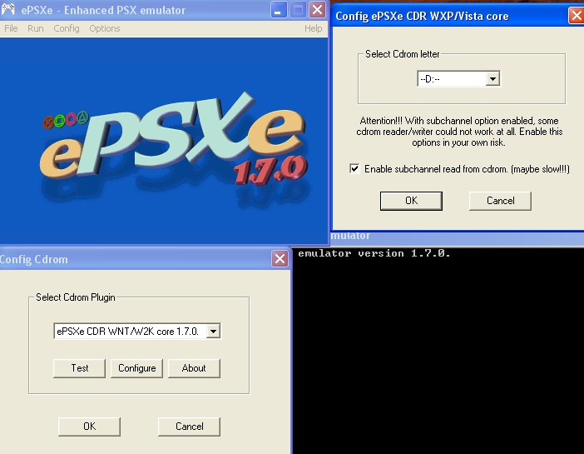Click Cancel in the CDR WXP/Vista core dialog
The height and width of the screenshot is (454, 584).
500,201
